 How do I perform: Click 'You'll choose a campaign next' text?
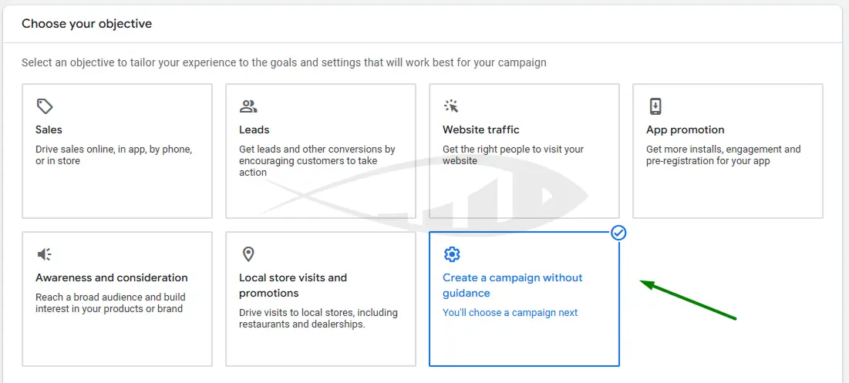coord(510,313)
